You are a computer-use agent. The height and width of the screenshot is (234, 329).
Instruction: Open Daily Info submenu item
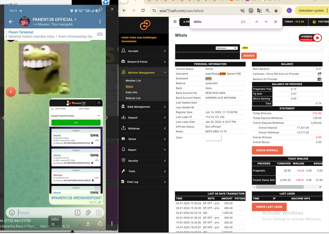(x=131, y=92)
